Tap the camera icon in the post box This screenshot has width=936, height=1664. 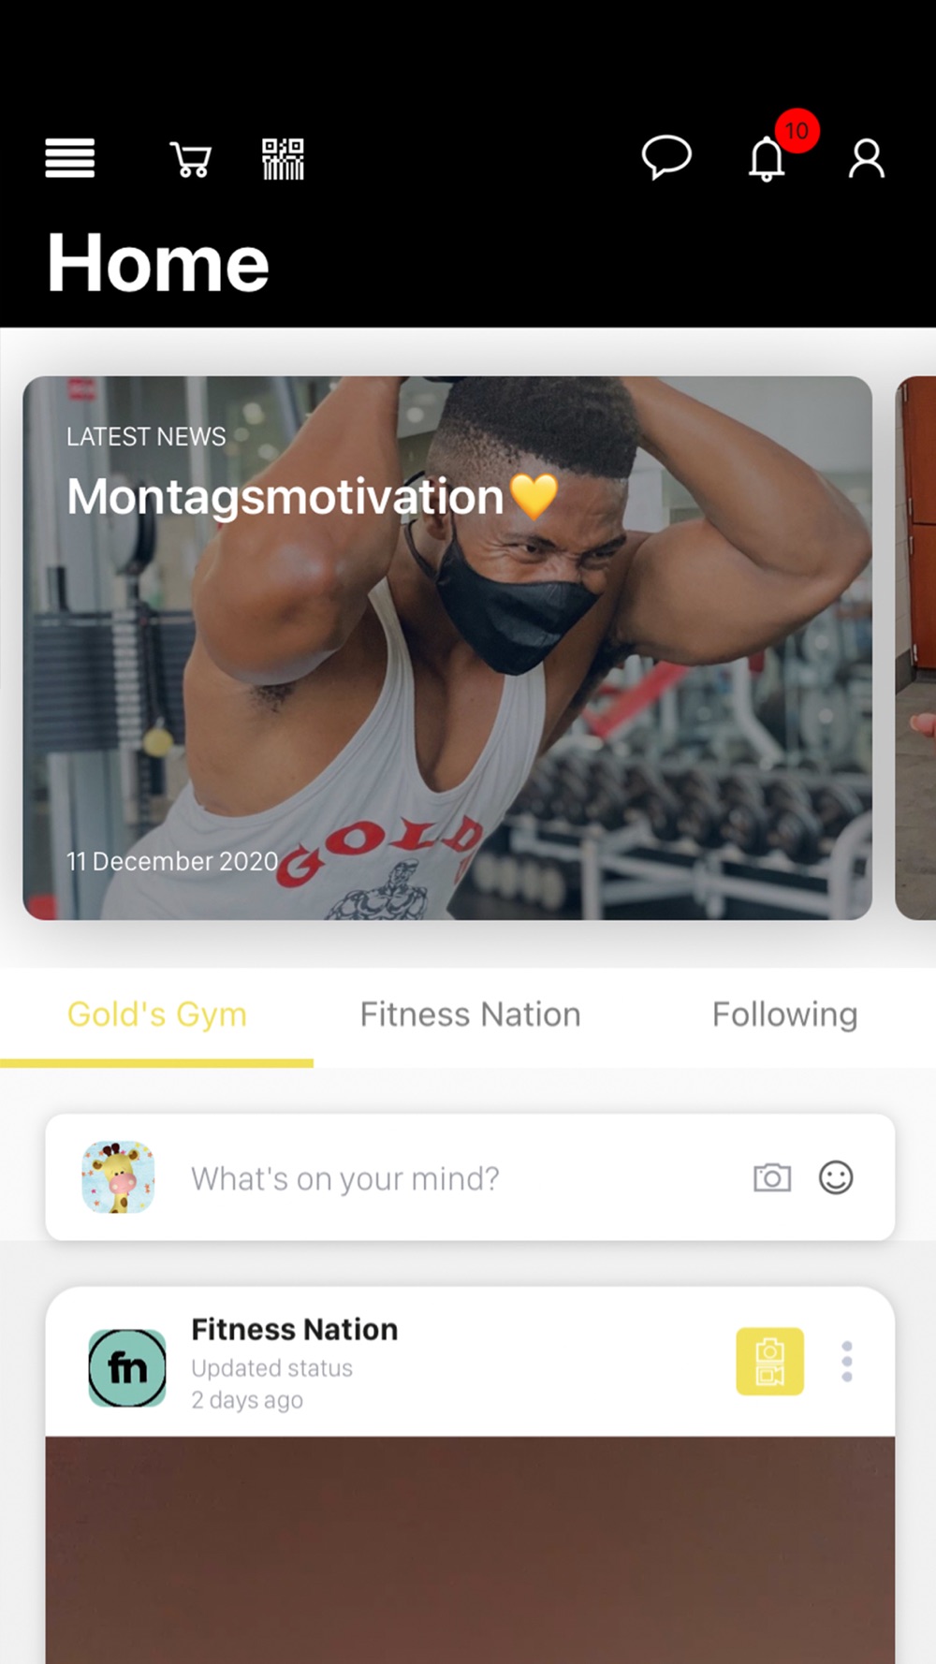point(772,1177)
